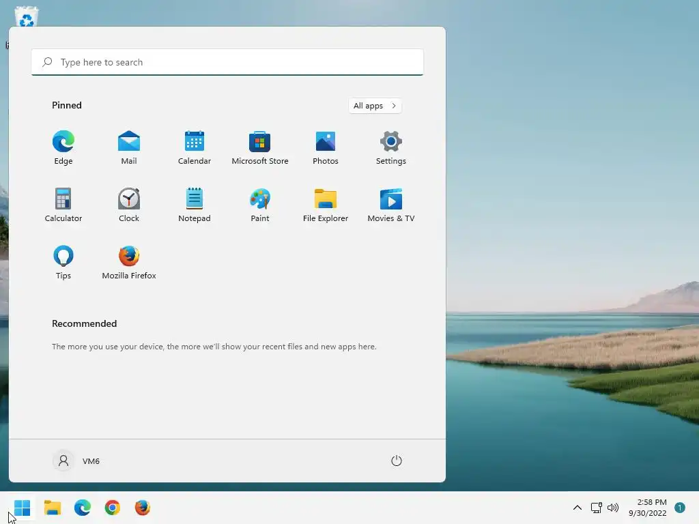
Task: Click the All apps button
Action: pyautogui.click(x=375, y=106)
